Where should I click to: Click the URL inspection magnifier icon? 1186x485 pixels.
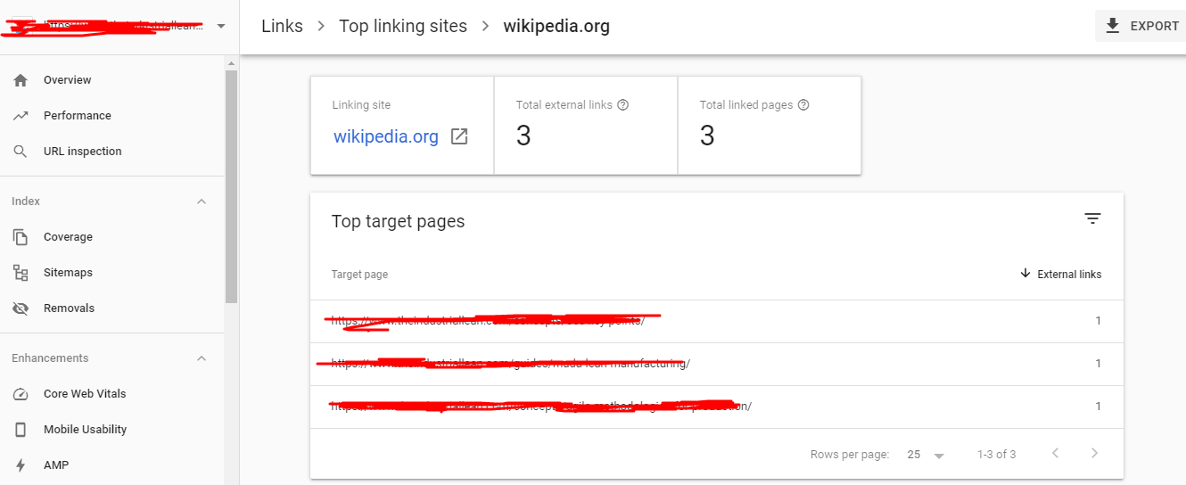coord(21,152)
